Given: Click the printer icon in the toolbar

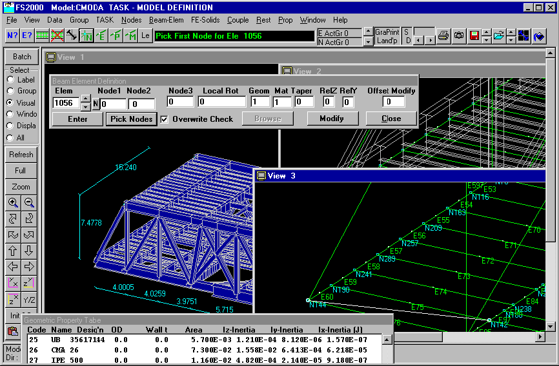Looking at the screenshot, I should click(443, 36).
